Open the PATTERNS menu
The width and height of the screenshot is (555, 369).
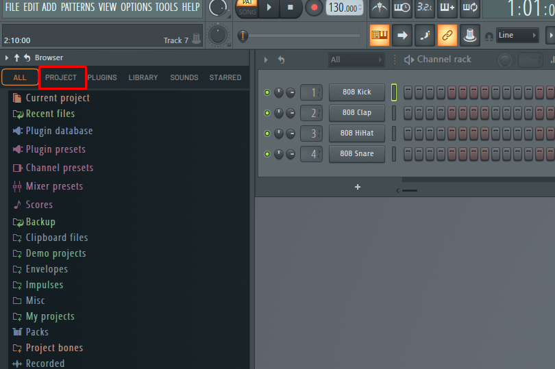point(78,7)
